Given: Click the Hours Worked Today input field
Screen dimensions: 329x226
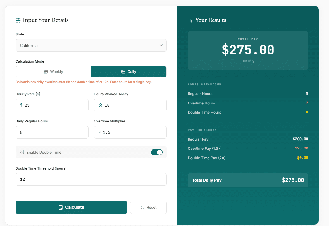Looking at the screenshot, I should click(x=130, y=105).
